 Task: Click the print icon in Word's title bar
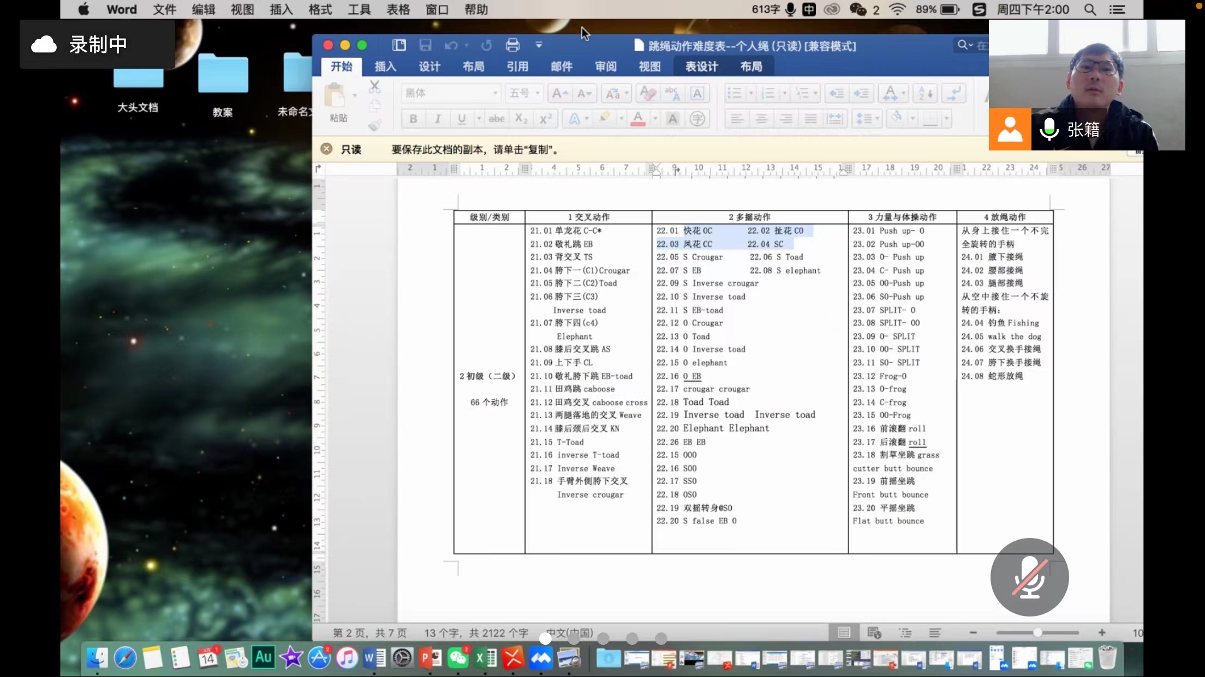512,45
